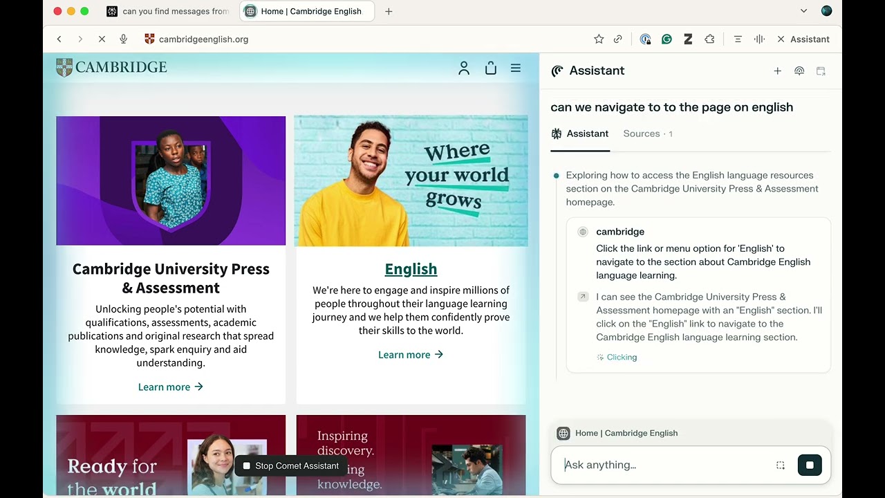885x498 pixels.
Task: Open Assistant in new window icon
Action: [821, 71]
